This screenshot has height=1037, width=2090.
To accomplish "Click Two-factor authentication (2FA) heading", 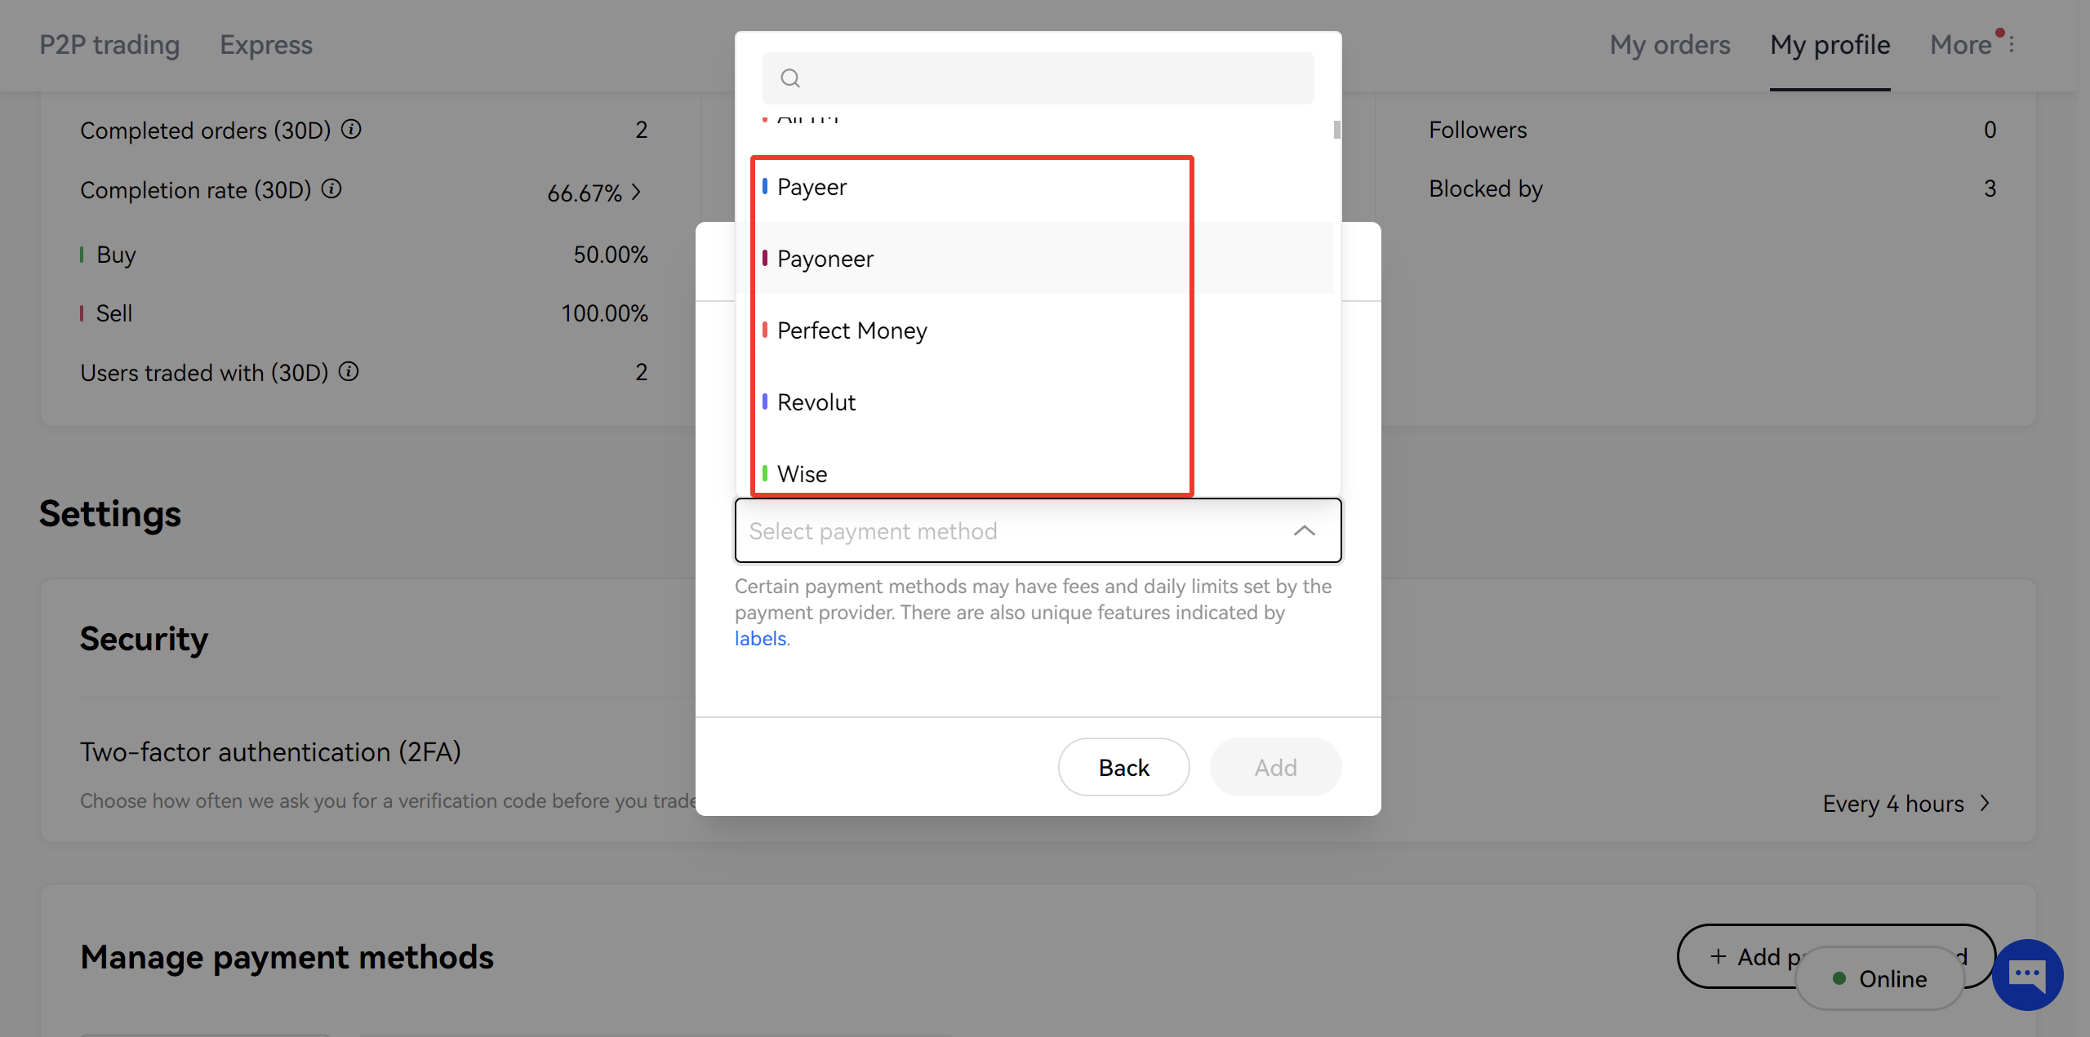I will point(270,751).
